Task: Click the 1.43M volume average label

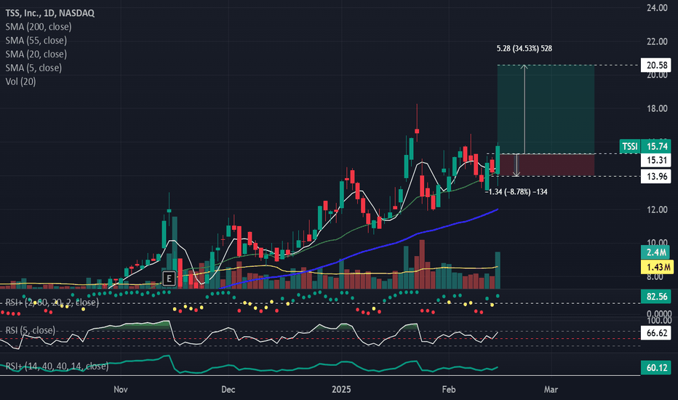Action: click(x=656, y=267)
